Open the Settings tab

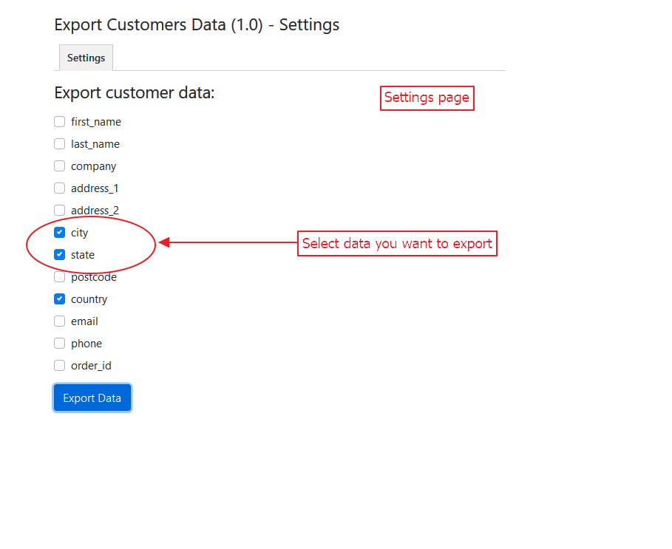point(86,58)
